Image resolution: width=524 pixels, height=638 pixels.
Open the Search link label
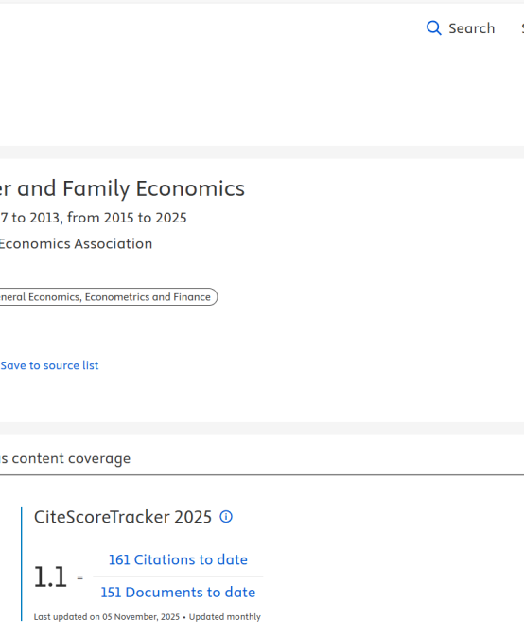(472, 28)
